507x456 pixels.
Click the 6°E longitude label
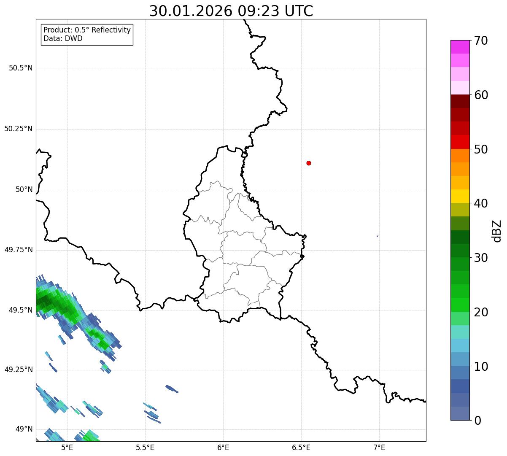pos(223,447)
